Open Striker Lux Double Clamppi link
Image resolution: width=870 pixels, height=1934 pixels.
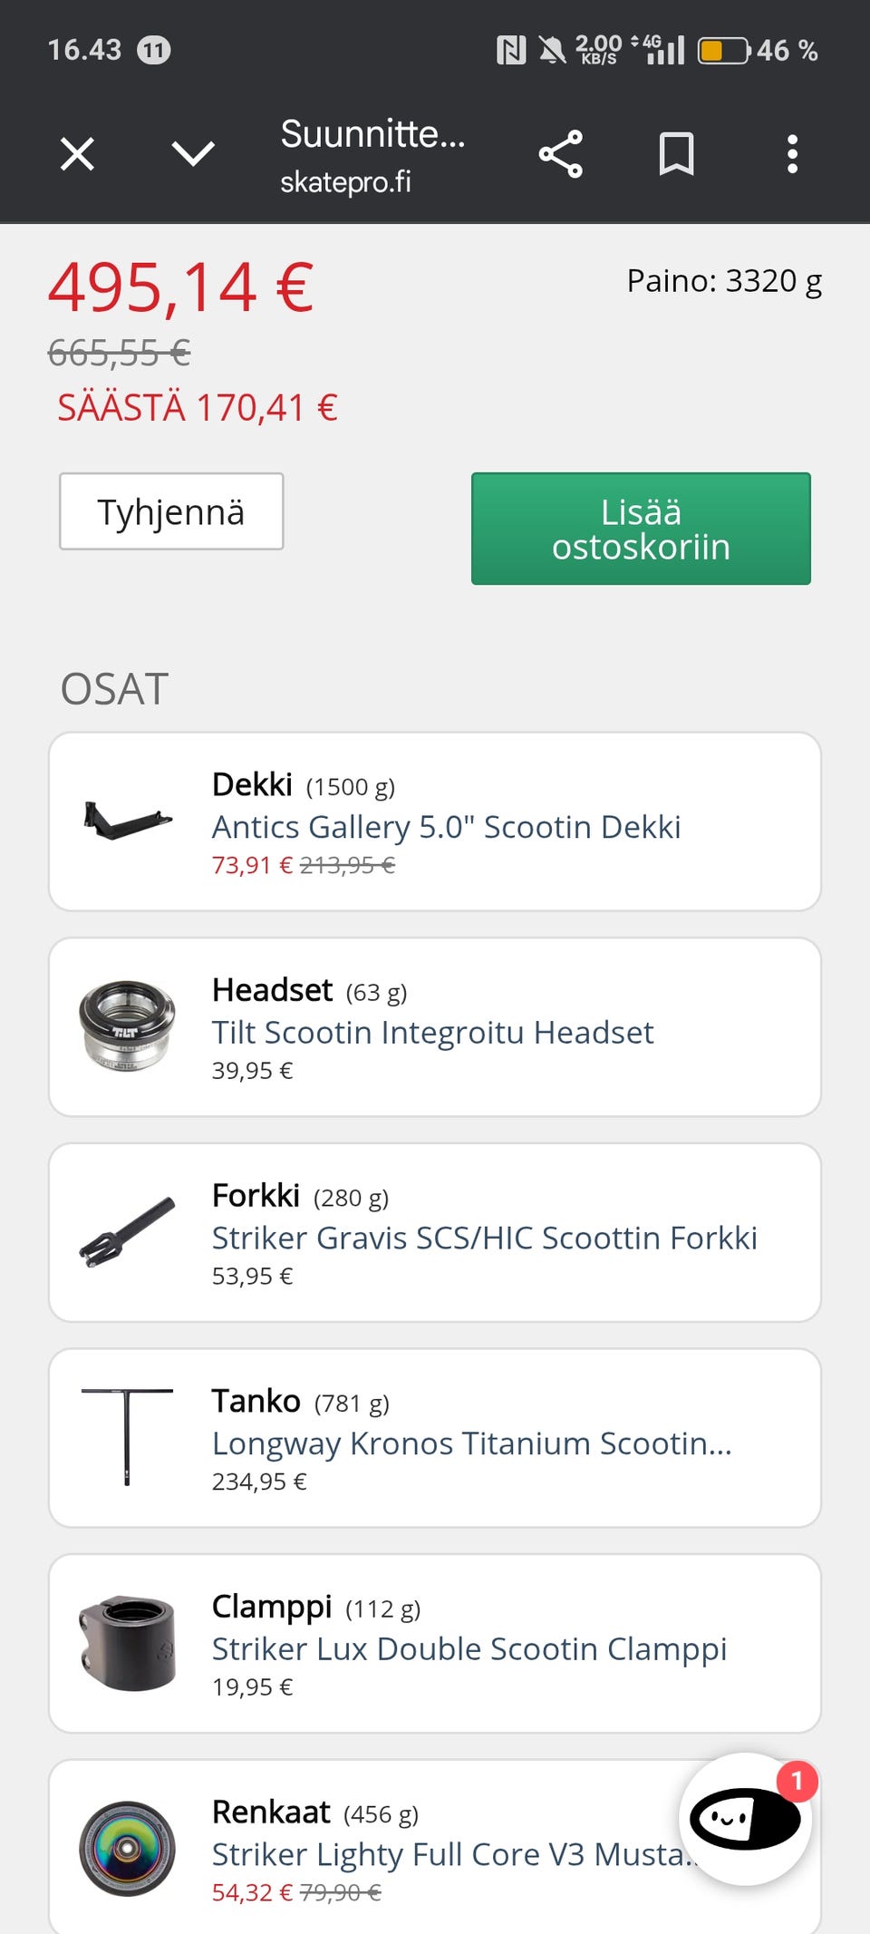469,1649
